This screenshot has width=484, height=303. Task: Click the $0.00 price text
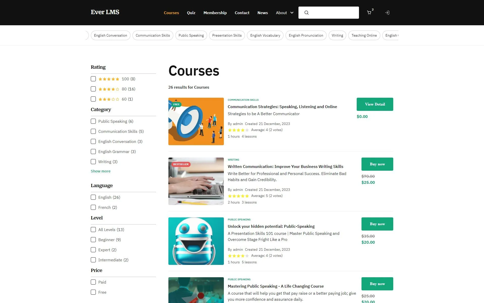tap(362, 116)
